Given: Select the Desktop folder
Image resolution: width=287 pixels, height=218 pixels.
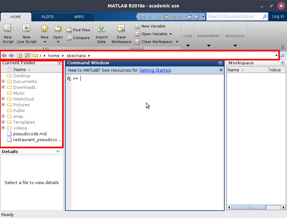Looking at the screenshot, I should tap(18, 76).
